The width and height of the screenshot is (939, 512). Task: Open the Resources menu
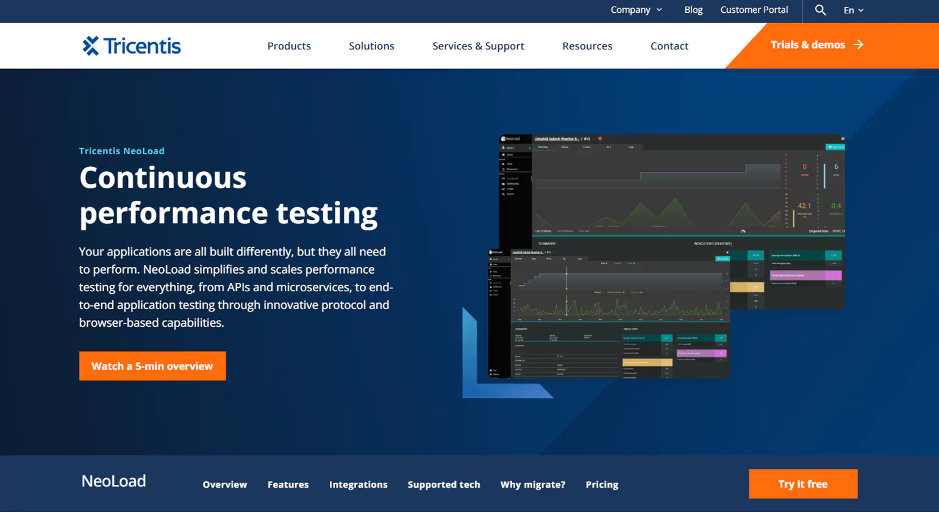(x=587, y=46)
